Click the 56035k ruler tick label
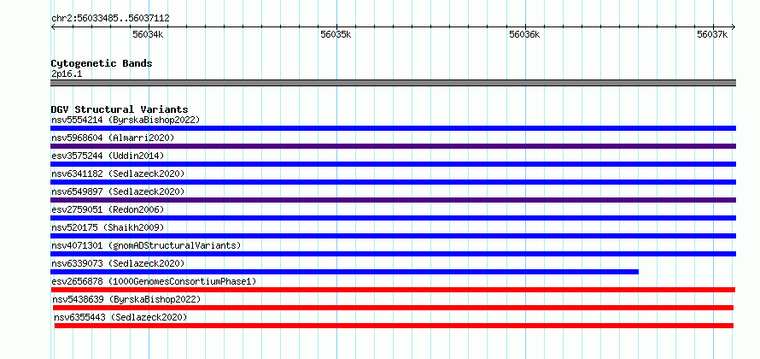The image size is (760, 359). coord(336,34)
